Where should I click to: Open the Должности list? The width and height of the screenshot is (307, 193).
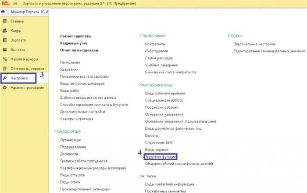[69, 154]
